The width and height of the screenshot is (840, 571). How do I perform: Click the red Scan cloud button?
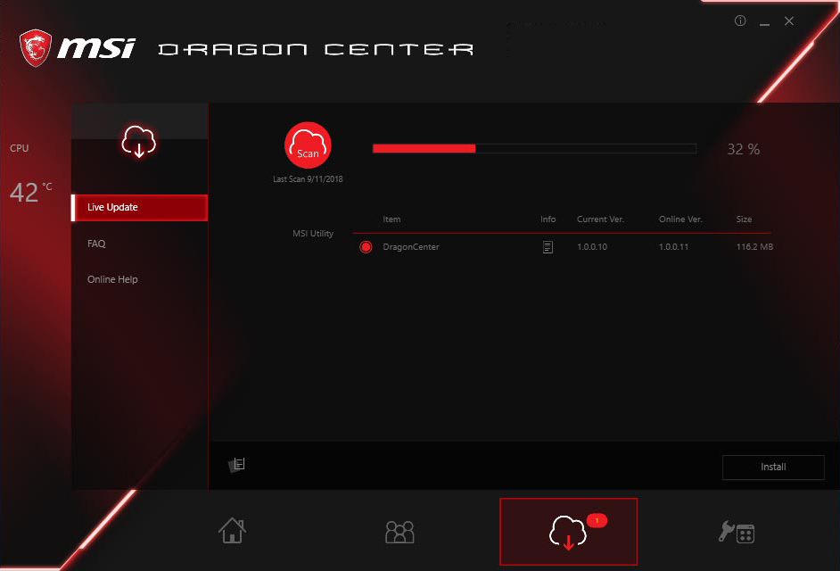pyautogui.click(x=308, y=145)
